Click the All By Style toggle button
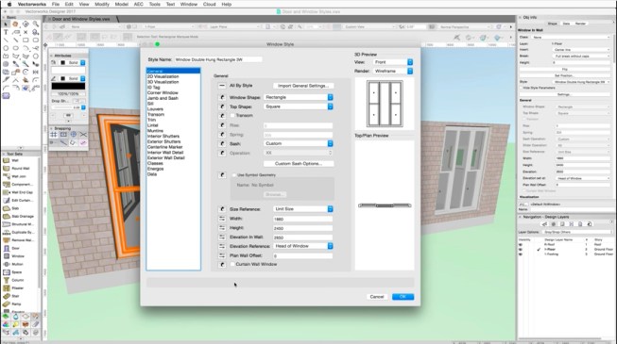 pos(222,85)
